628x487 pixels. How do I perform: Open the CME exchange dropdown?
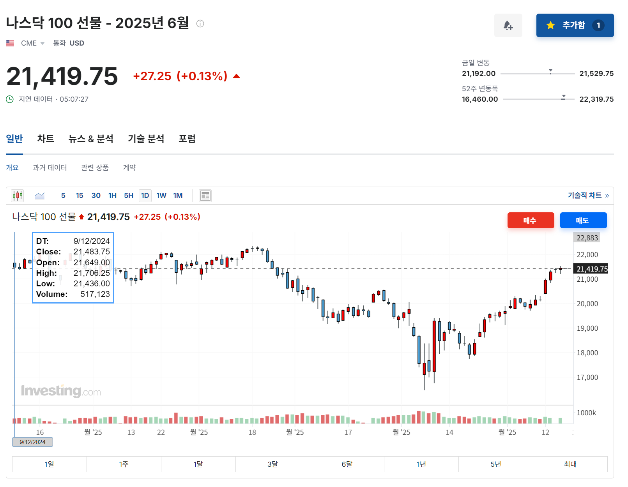(x=42, y=43)
